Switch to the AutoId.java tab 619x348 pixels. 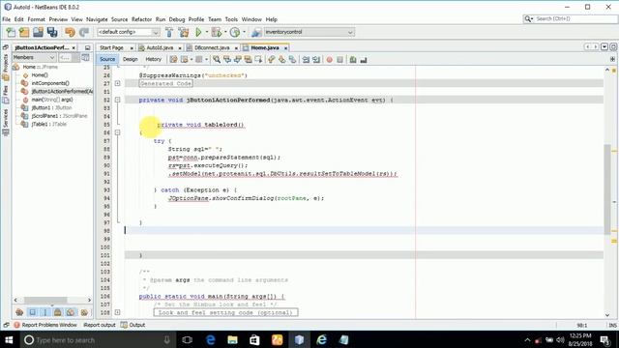point(160,47)
